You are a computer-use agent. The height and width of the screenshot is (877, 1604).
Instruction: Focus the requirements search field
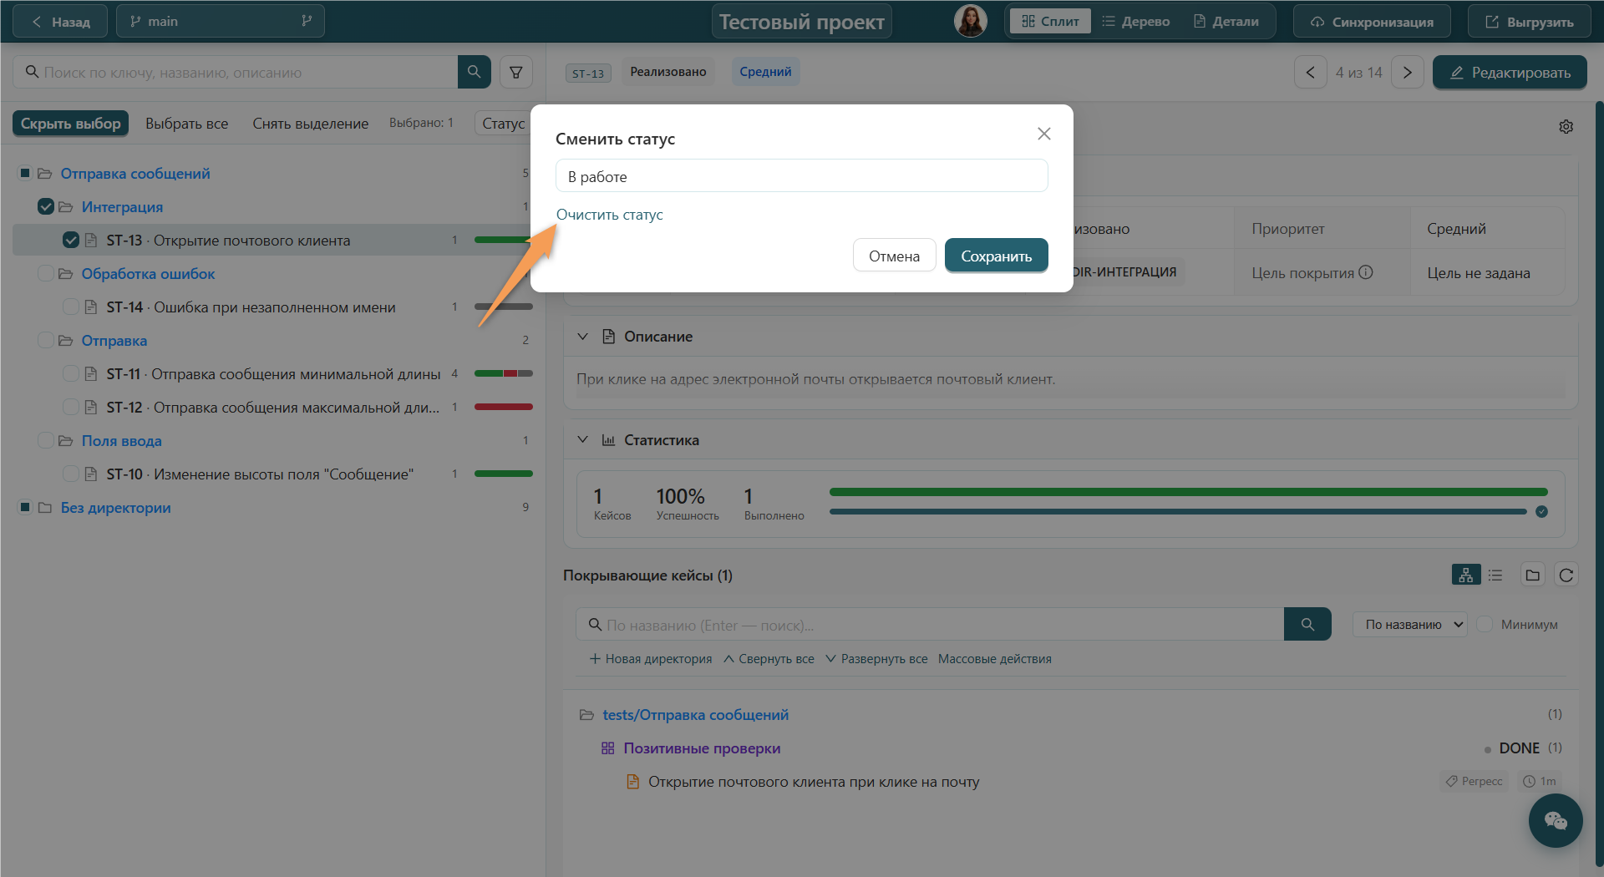235,72
